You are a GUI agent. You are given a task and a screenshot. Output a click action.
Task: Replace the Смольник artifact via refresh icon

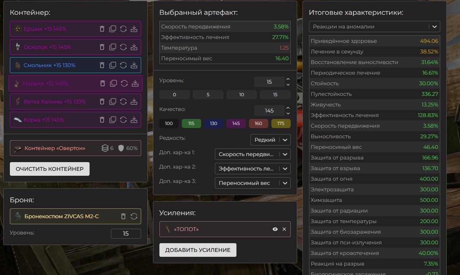tap(123, 65)
